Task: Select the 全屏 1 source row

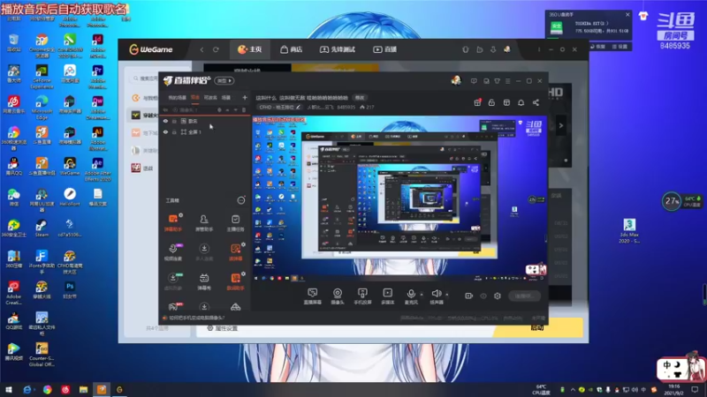Action: tap(205, 131)
